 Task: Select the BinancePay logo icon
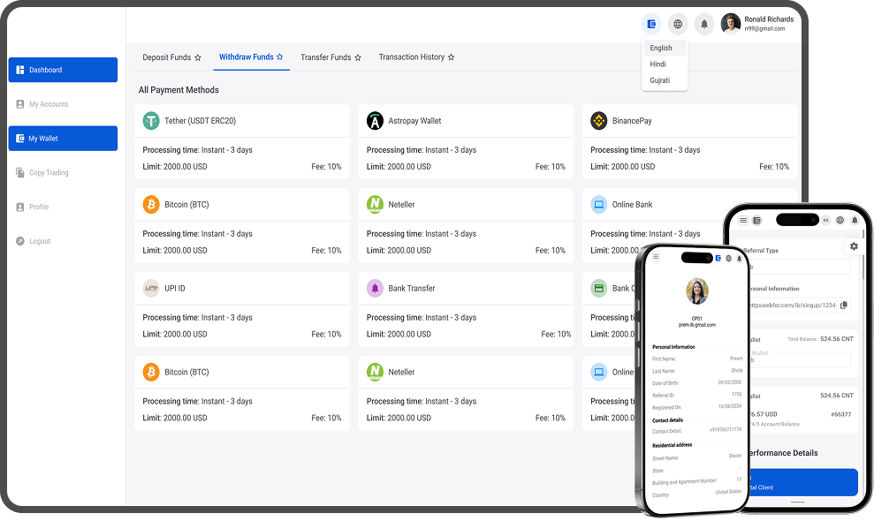598,121
